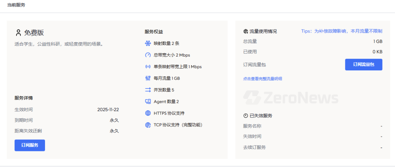Click the 总带宽大小 speed gauge icon

pos(148,55)
